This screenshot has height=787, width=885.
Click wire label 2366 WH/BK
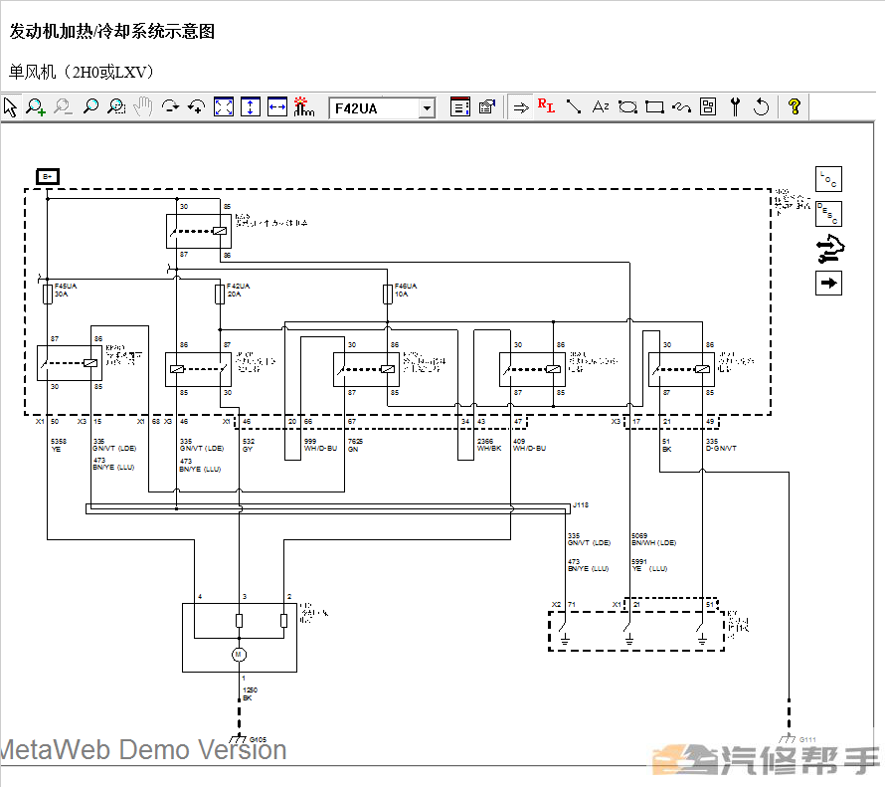click(x=489, y=445)
